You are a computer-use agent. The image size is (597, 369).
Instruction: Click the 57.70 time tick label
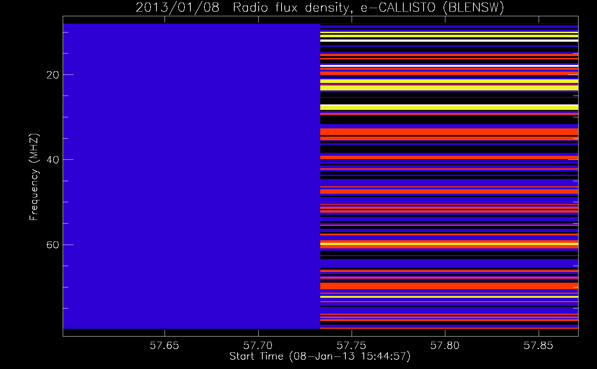pyautogui.click(x=258, y=345)
